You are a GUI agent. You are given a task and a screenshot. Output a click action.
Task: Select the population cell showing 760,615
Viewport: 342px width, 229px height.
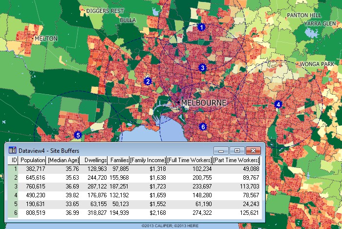[34, 186]
